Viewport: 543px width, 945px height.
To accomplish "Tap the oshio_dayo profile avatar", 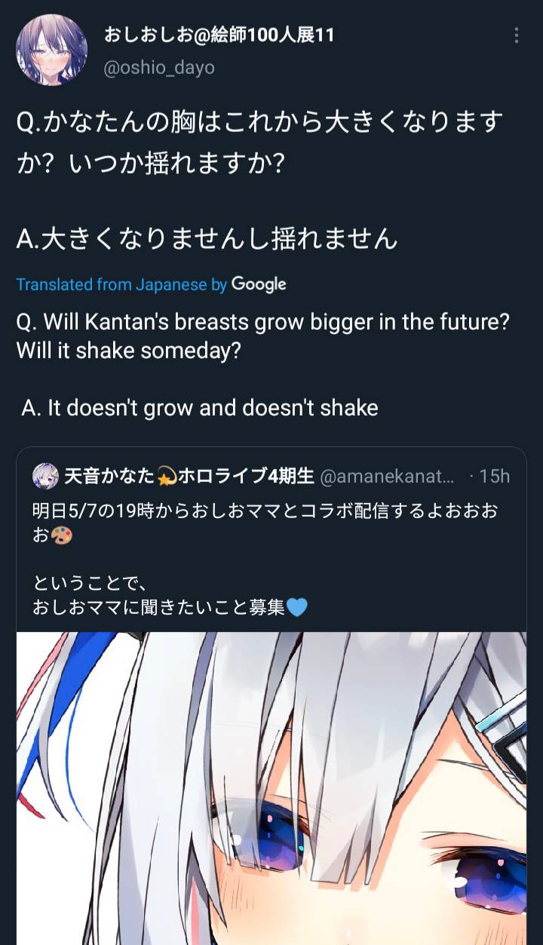I will (51, 50).
